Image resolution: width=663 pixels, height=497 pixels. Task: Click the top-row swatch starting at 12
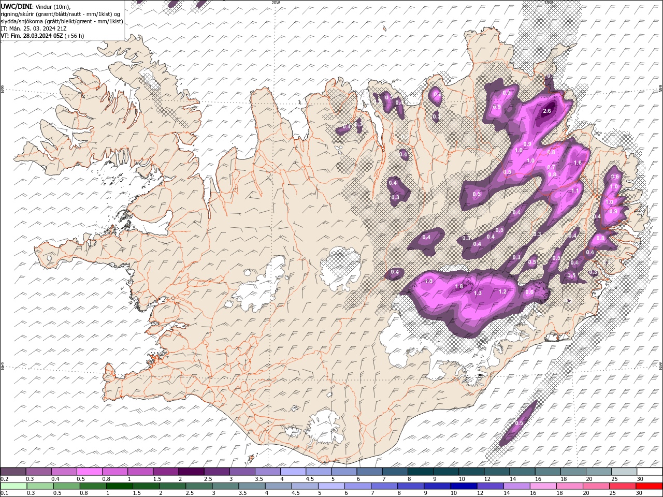[x=497, y=471]
